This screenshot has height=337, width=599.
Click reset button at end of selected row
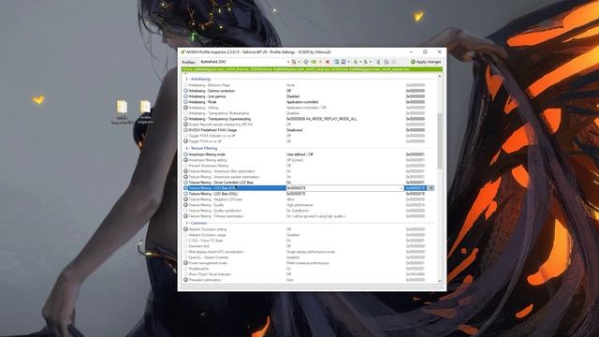coord(431,188)
